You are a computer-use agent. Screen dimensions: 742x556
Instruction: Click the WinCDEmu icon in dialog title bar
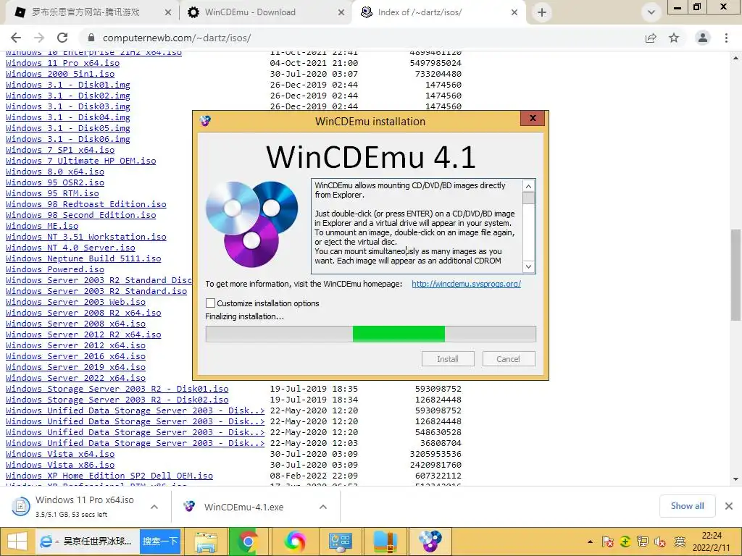coord(205,121)
